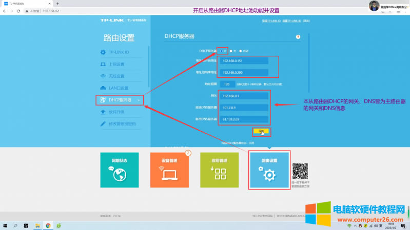The width and height of the screenshot is (410, 230).
Task: Open 上网设置 internet settings in sidebar
Action: point(116,65)
